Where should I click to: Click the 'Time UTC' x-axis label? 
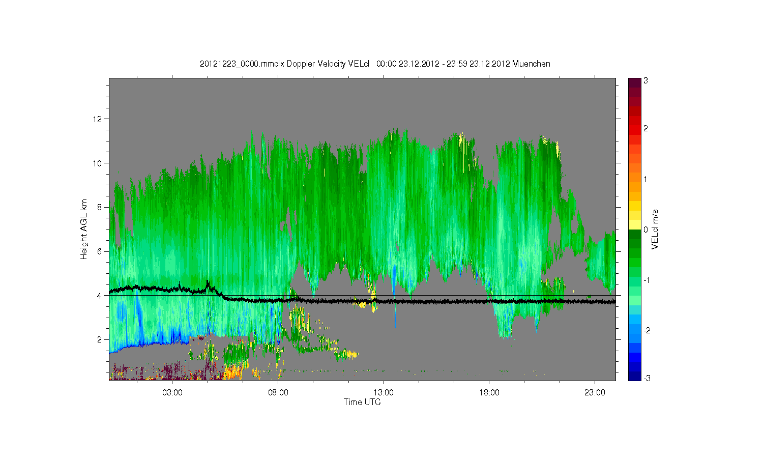(362, 402)
